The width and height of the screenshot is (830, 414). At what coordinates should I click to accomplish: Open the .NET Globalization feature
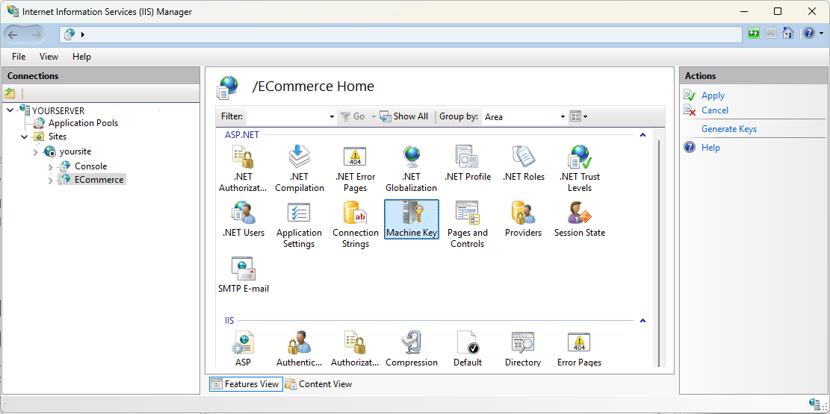pyautogui.click(x=412, y=169)
